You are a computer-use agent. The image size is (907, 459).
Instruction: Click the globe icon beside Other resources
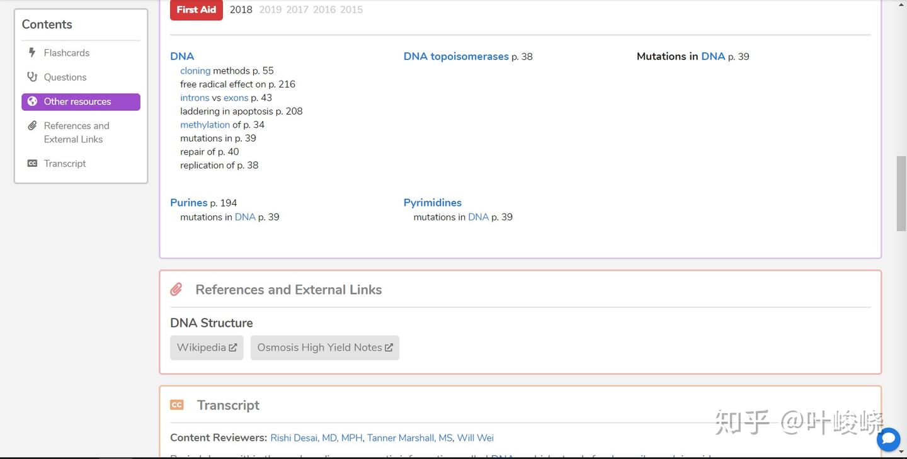(32, 101)
